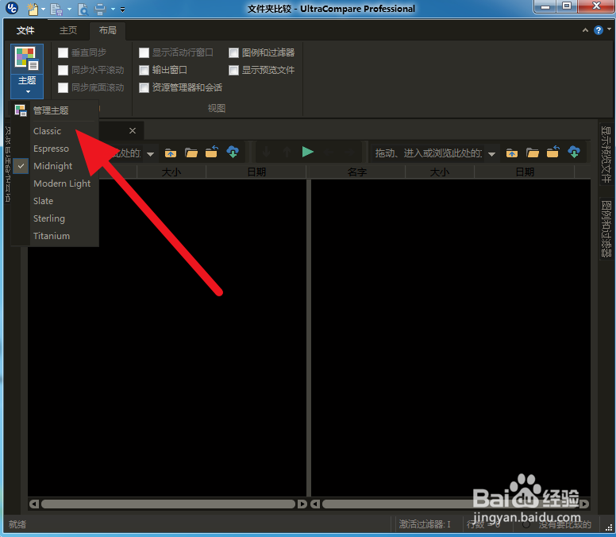The width and height of the screenshot is (616, 537).
Task: Open the blue help question mark icon
Action: 599,30
